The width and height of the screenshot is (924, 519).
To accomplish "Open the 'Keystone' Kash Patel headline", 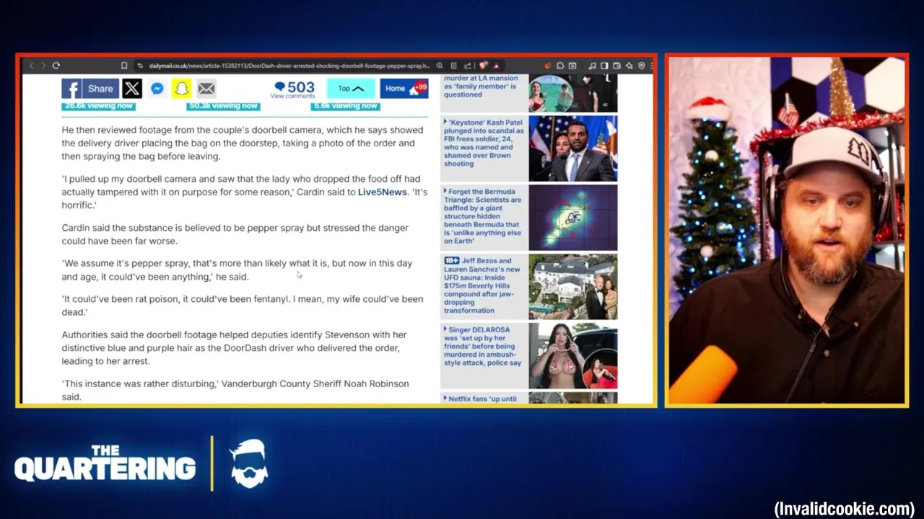I will [484, 143].
